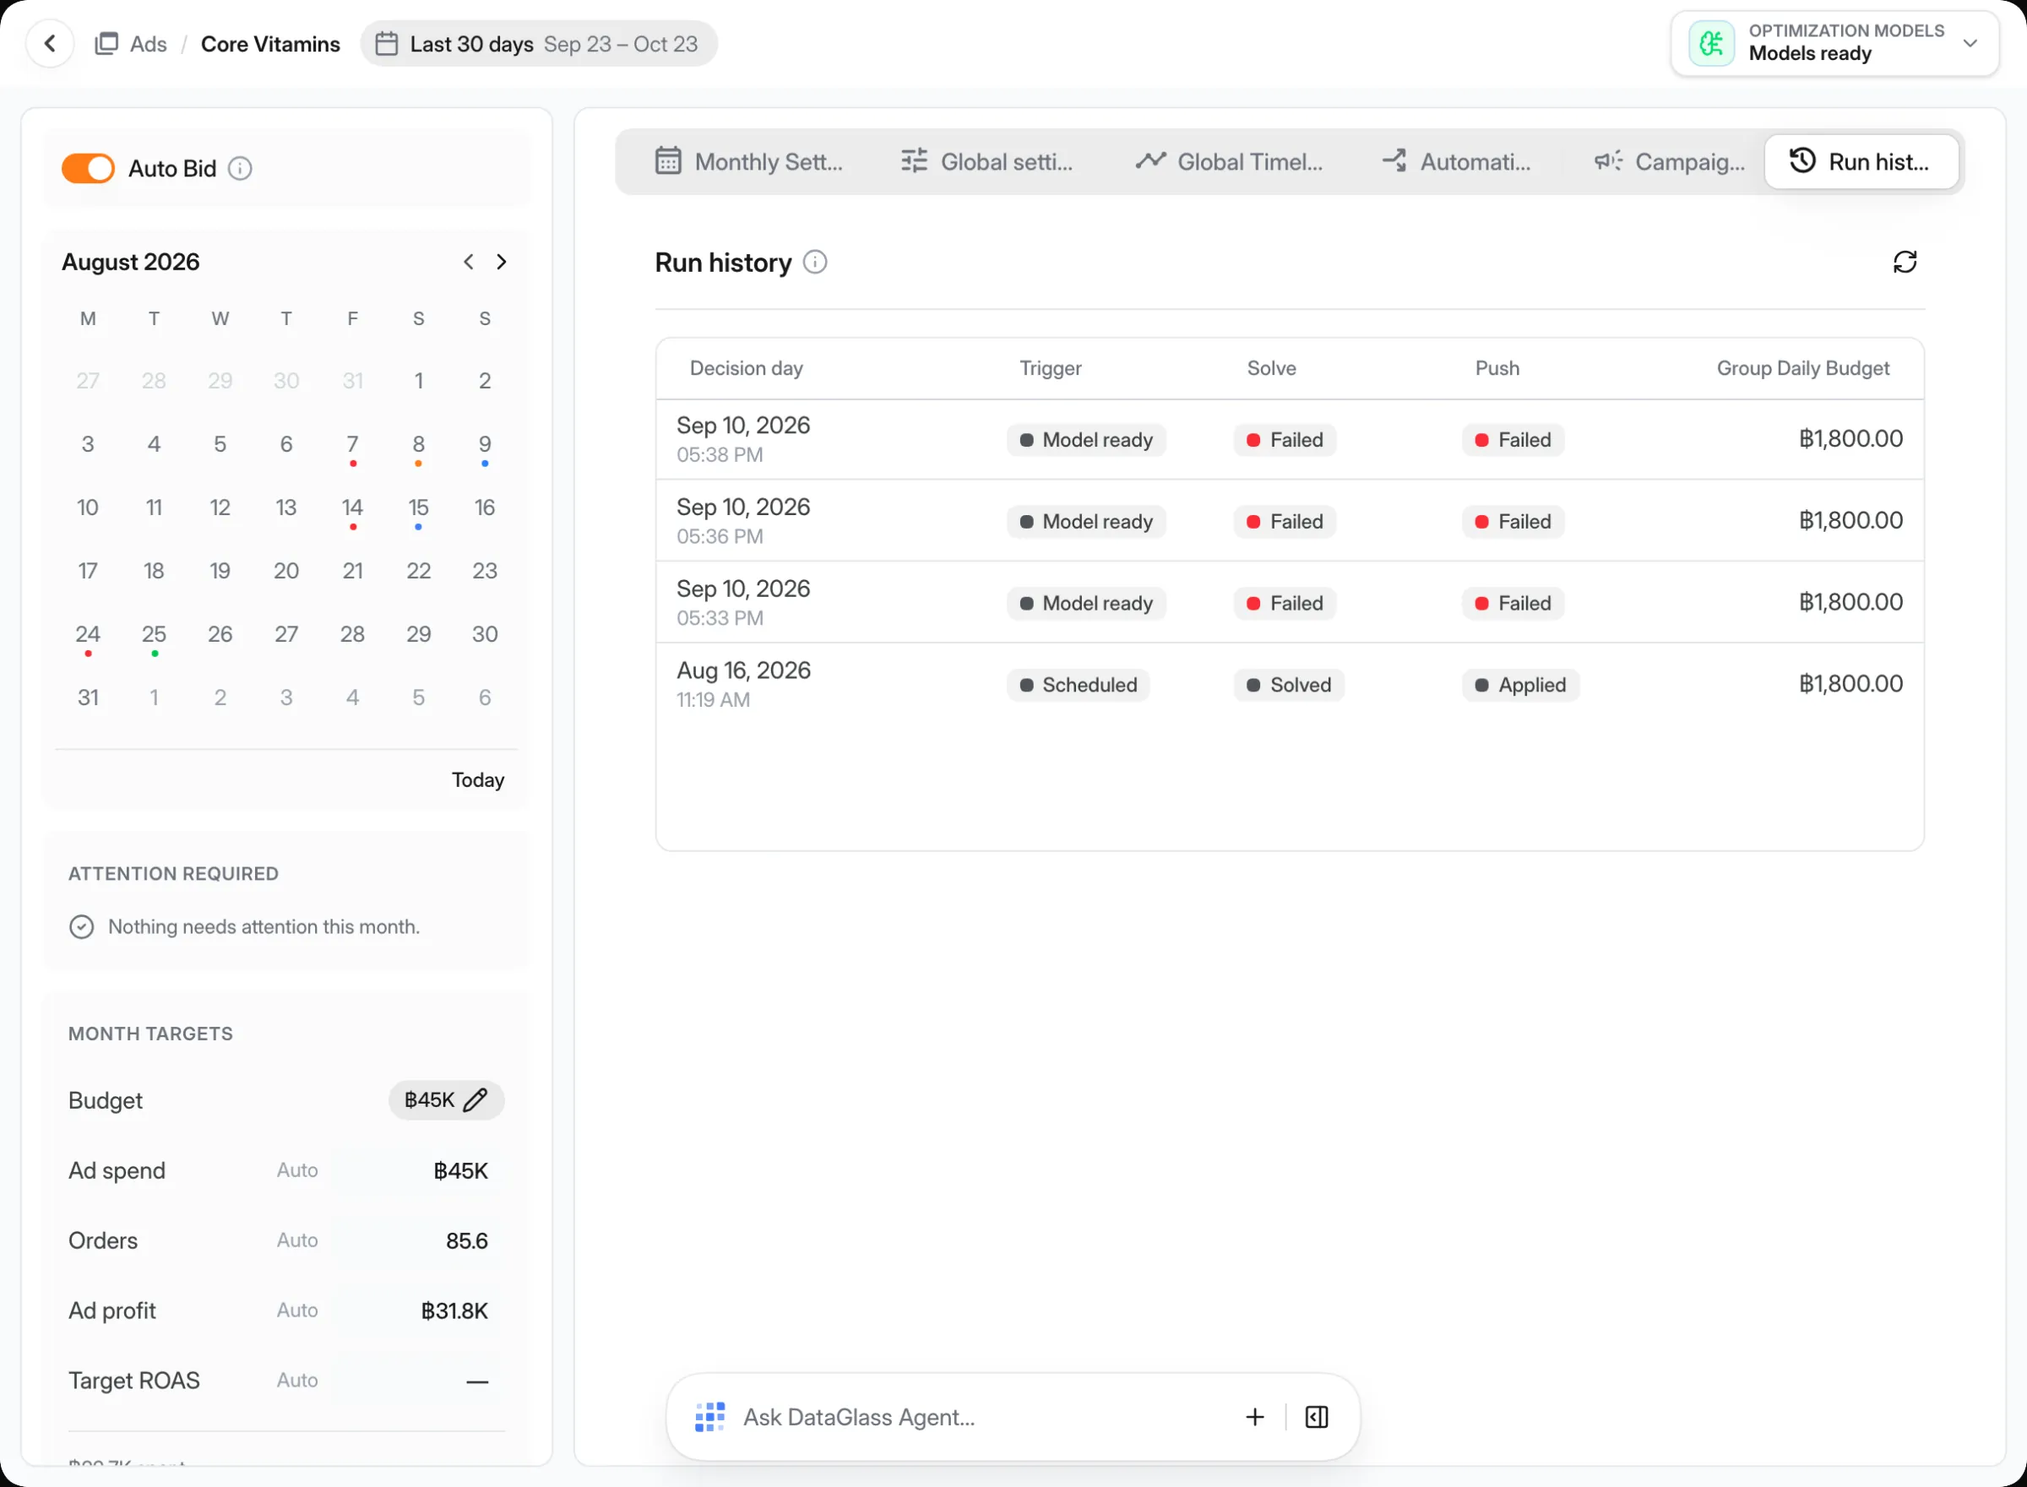2027x1487 pixels.
Task: Click the Ads breadcrumb icon
Action: (x=106, y=43)
